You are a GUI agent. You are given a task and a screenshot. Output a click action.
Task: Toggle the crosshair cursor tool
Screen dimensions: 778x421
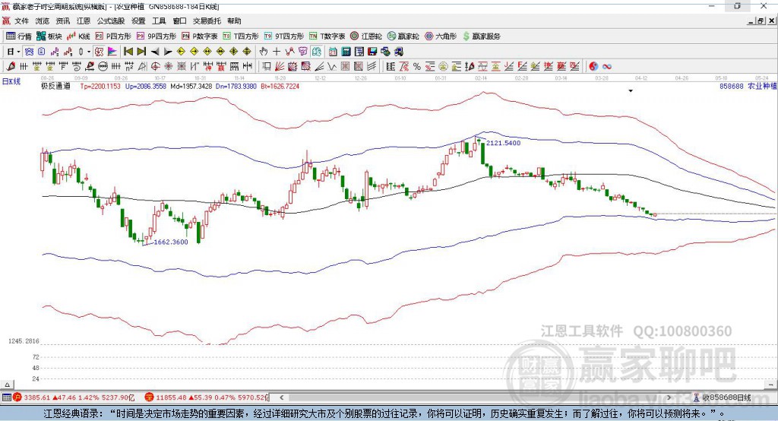click(x=277, y=52)
